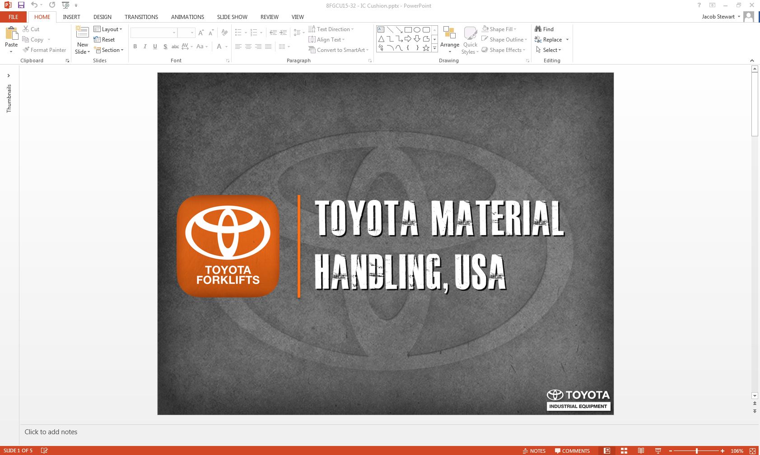
Task: Open the Section dropdown
Action: (x=108, y=50)
